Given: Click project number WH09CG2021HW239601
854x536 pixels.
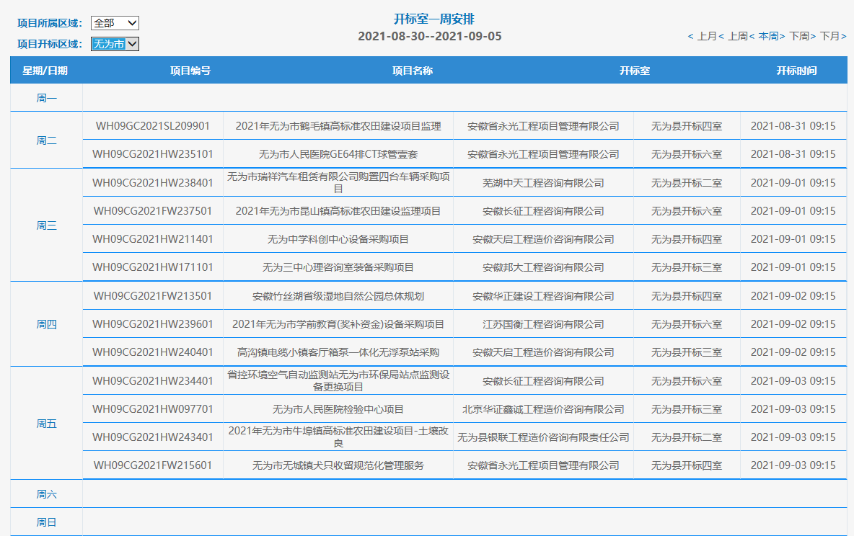Looking at the screenshot, I should (x=152, y=324).
